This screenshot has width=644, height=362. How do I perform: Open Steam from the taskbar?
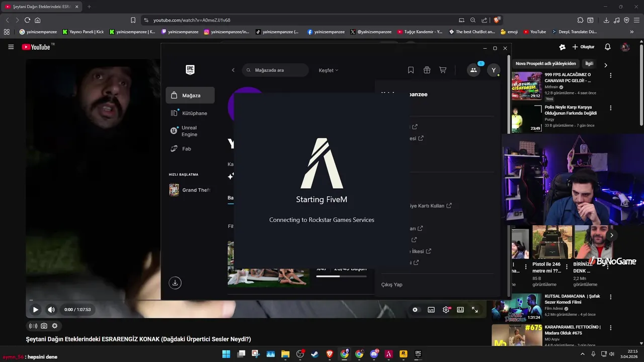click(314, 354)
